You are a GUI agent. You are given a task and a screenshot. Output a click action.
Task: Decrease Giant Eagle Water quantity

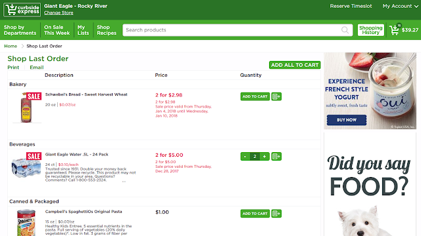(245, 157)
